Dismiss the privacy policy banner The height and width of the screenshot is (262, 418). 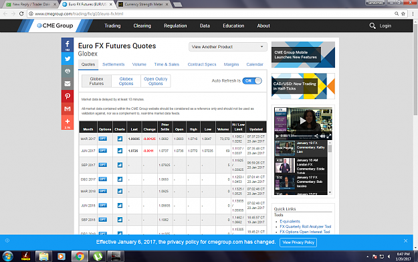point(405,241)
